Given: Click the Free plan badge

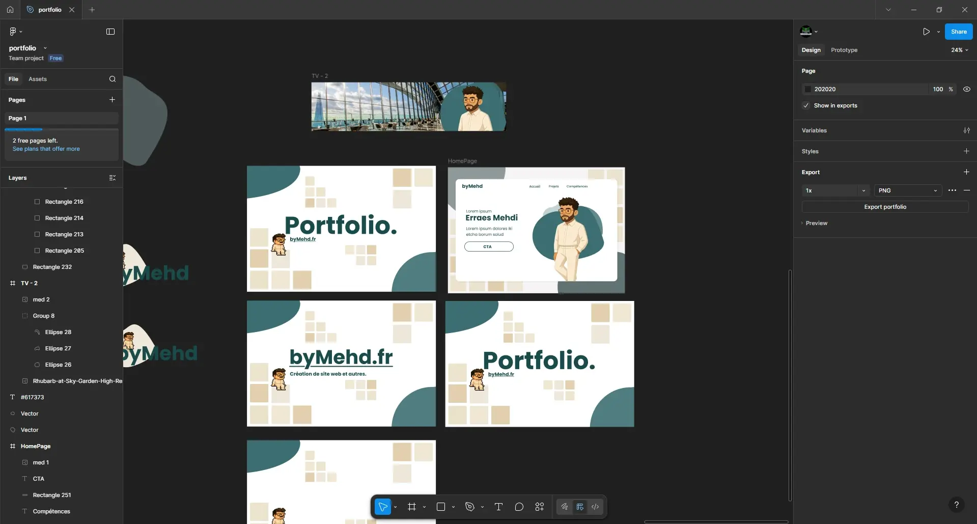Looking at the screenshot, I should pyautogui.click(x=55, y=58).
